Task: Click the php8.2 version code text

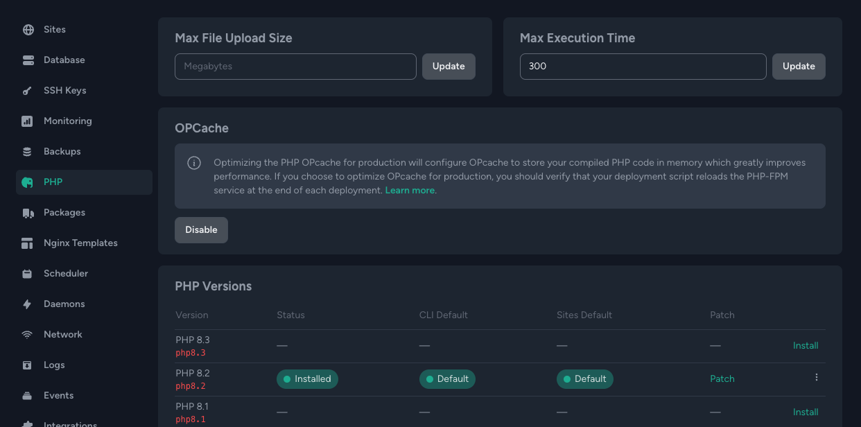Action: pyautogui.click(x=191, y=386)
